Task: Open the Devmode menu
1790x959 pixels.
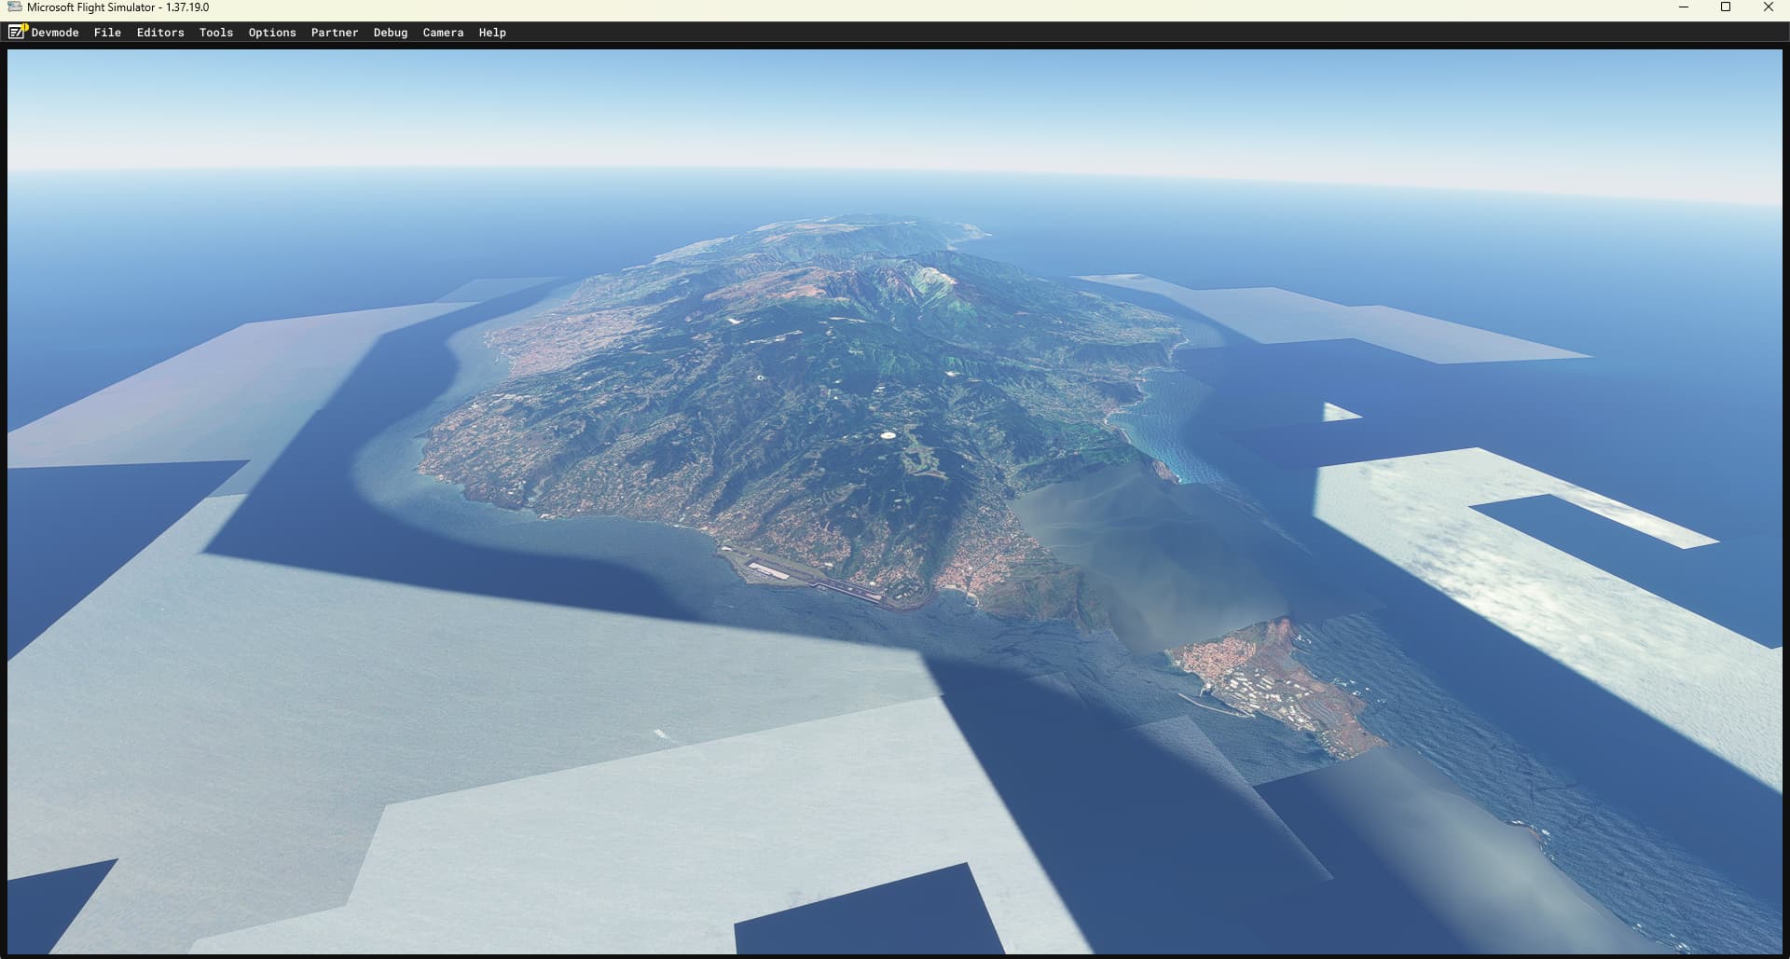Action: 55,33
